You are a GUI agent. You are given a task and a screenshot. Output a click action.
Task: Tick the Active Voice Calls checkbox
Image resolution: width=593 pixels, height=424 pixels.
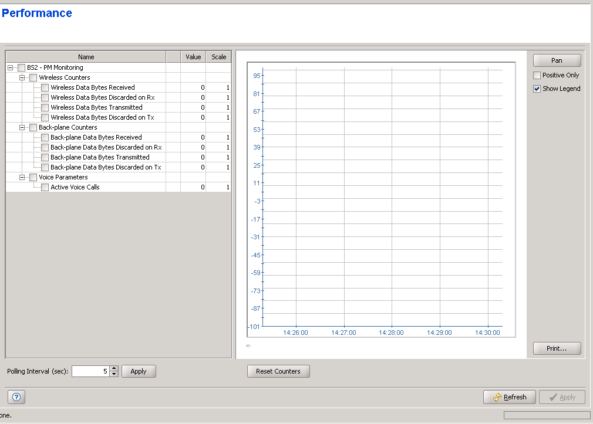(x=45, y=187)
